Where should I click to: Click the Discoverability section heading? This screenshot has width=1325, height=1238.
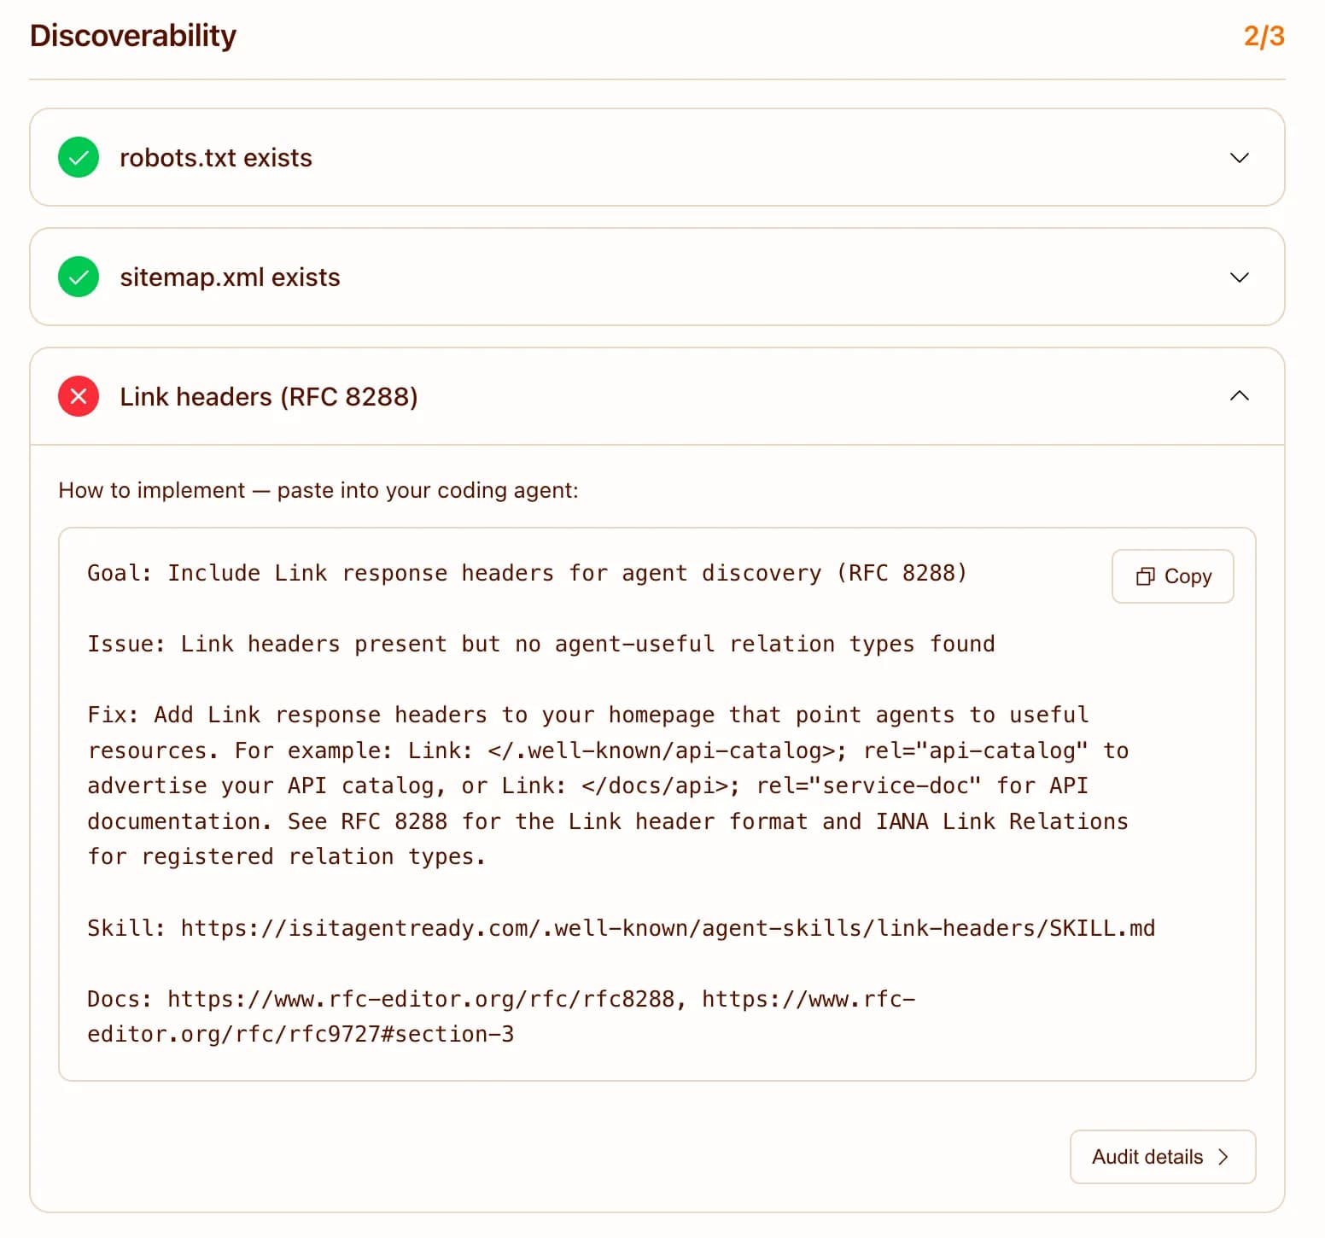(132, 35)
